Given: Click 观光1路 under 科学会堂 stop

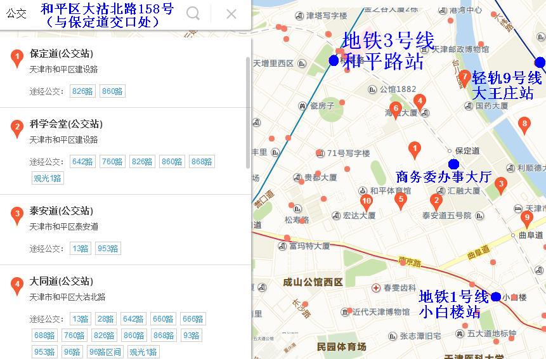Looking at the screenshot, I should click(48, 178).
